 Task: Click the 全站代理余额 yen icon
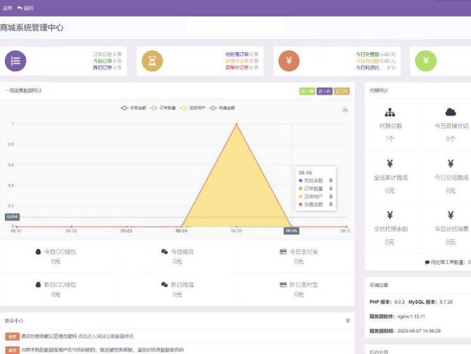[390, 215]
